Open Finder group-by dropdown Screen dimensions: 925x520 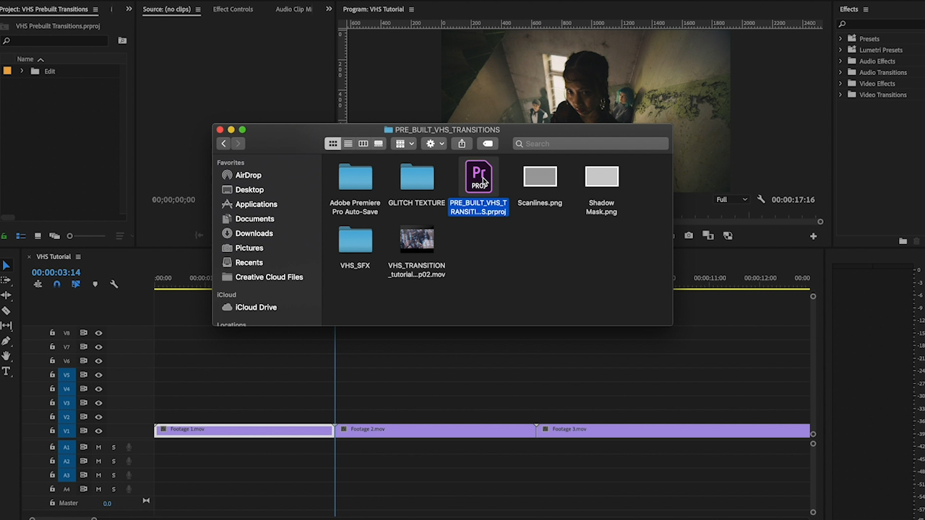coord(404,144)
